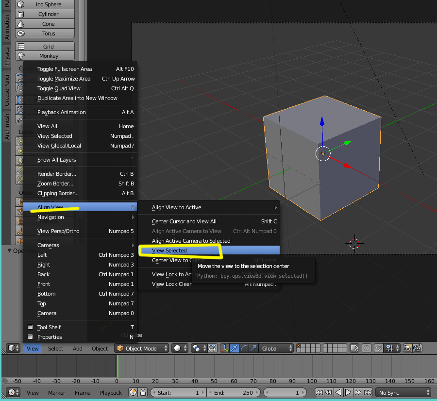Click the timeline Start frame field
The width and height of the screenshot is (437, 401).
(178, 393)
